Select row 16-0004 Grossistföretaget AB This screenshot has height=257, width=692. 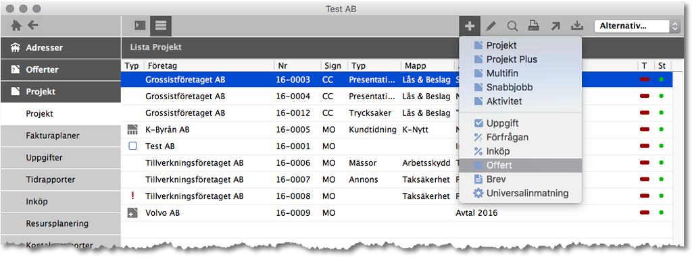pyautogui.click(x=396, y=96)
